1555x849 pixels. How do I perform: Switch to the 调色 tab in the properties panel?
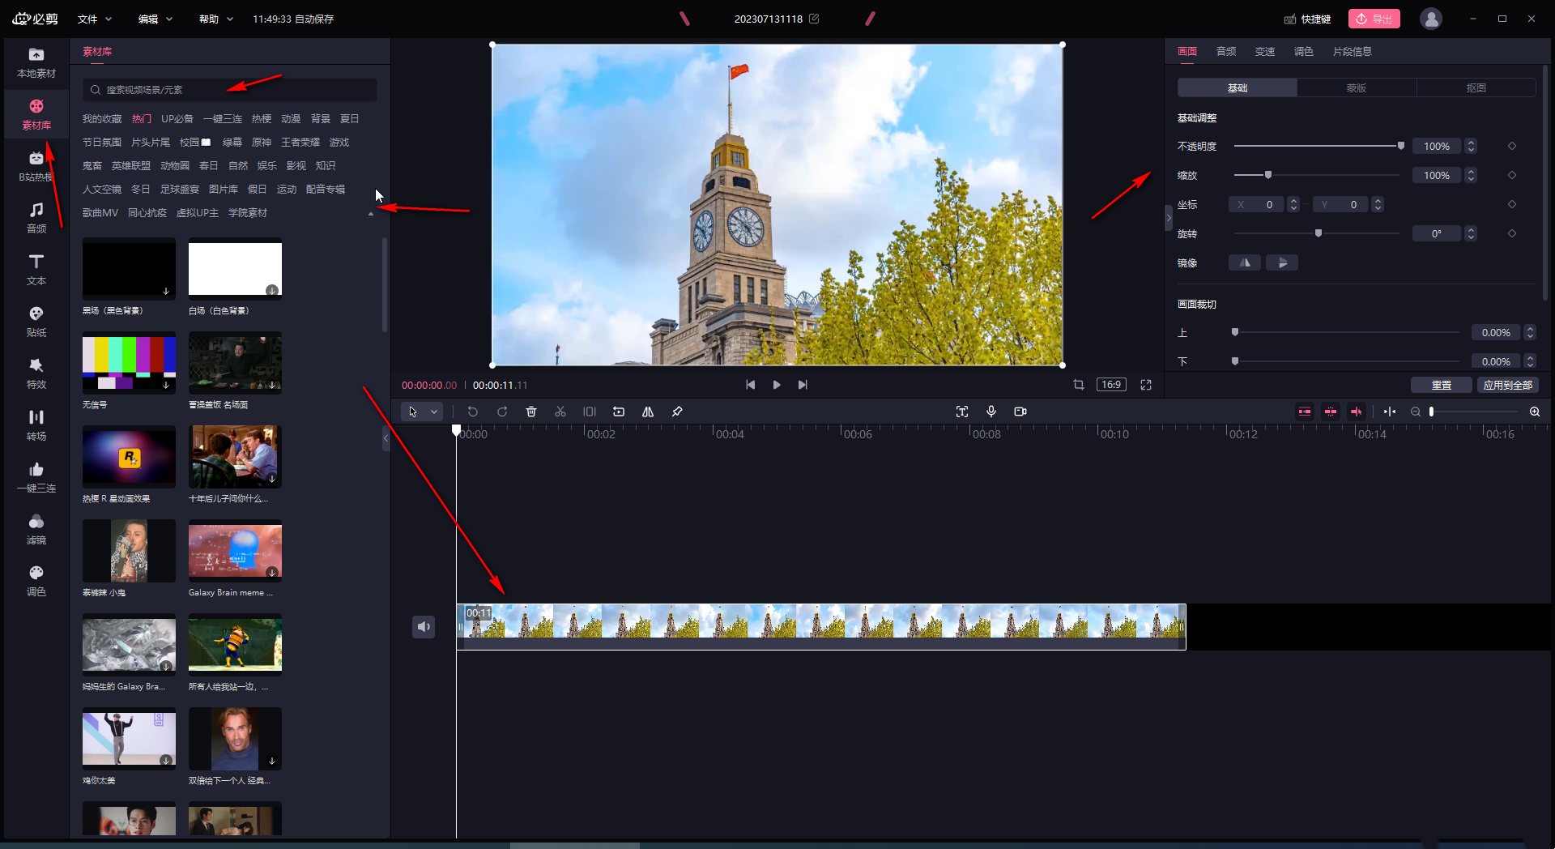(1303, 51)
